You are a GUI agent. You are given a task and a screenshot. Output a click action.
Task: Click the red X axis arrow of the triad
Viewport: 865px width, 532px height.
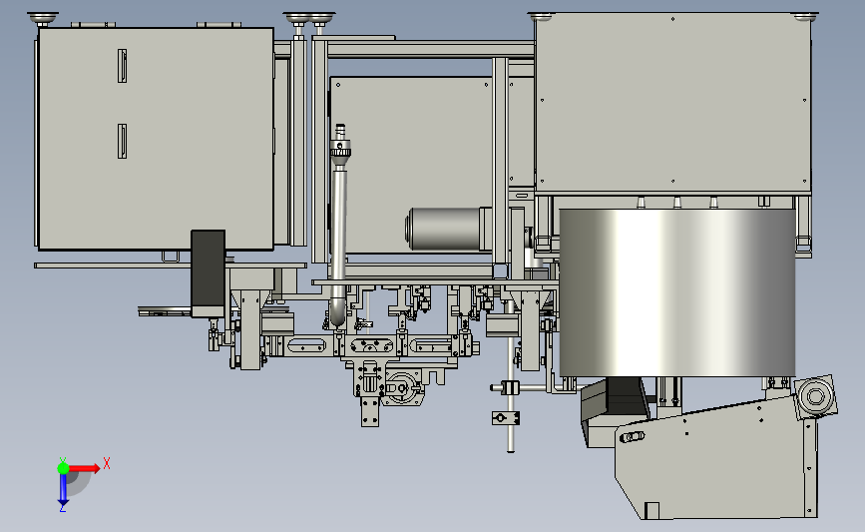pyautogui.click(x=85, y=468)
